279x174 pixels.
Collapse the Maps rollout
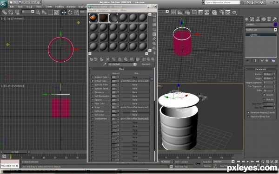(x=121, y=69)
